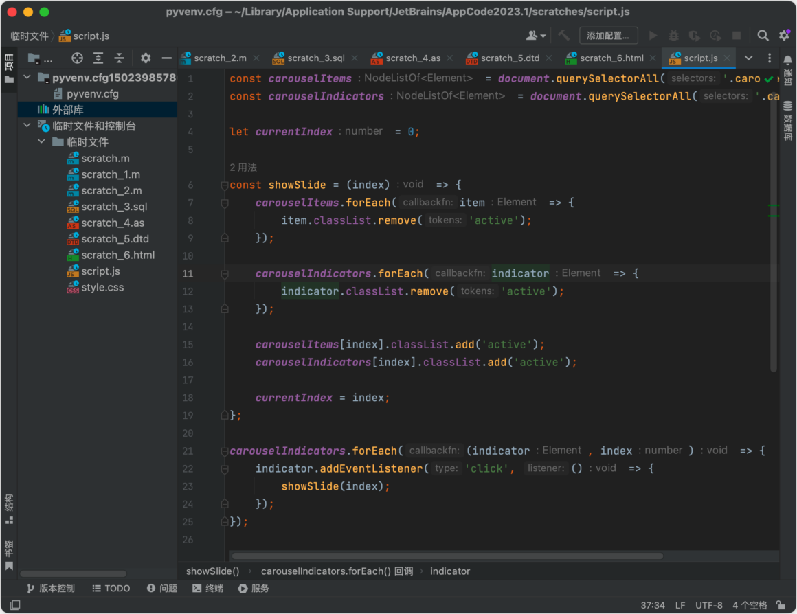This screenshot has width=797, height=614.
Task: Toggle the Project tool window button
Action: pyautogui.click(x=9, y=69)
